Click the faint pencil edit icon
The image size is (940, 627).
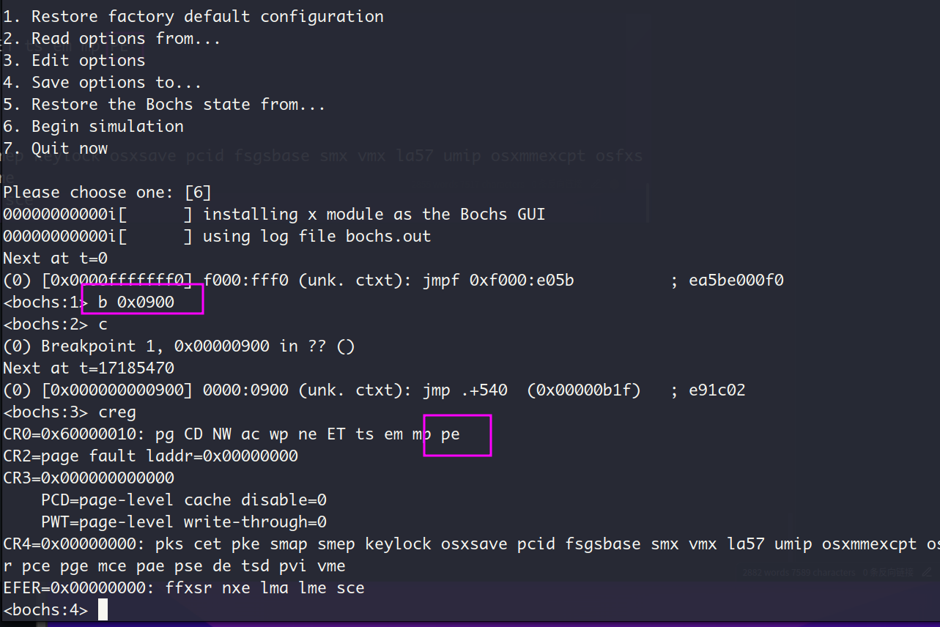click(928, 572)
